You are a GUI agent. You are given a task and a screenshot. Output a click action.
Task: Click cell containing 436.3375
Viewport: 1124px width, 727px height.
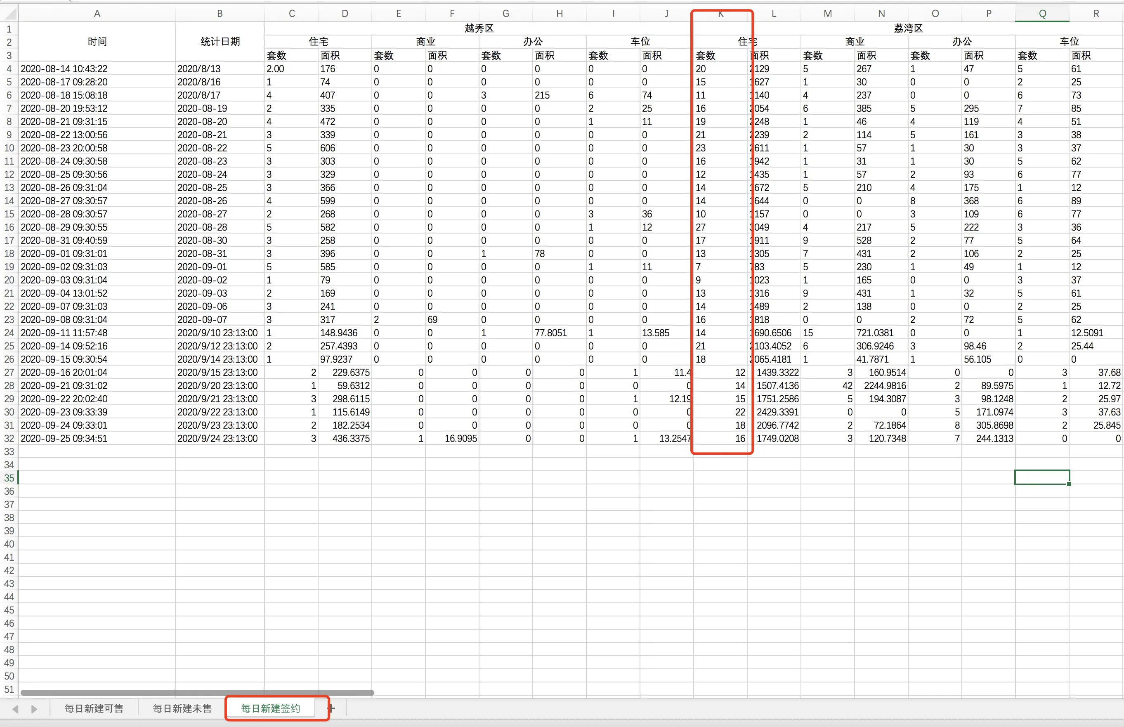click(x=345, y=439)
